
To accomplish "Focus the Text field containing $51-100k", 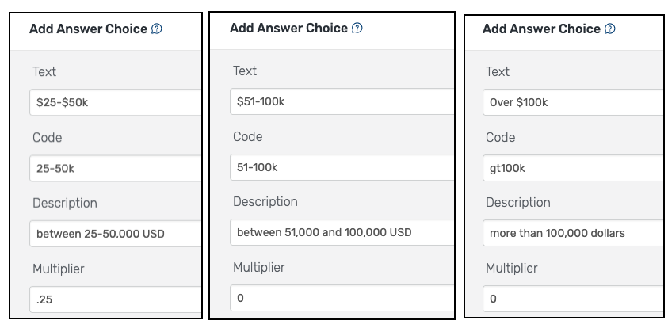I will [342, 101].
